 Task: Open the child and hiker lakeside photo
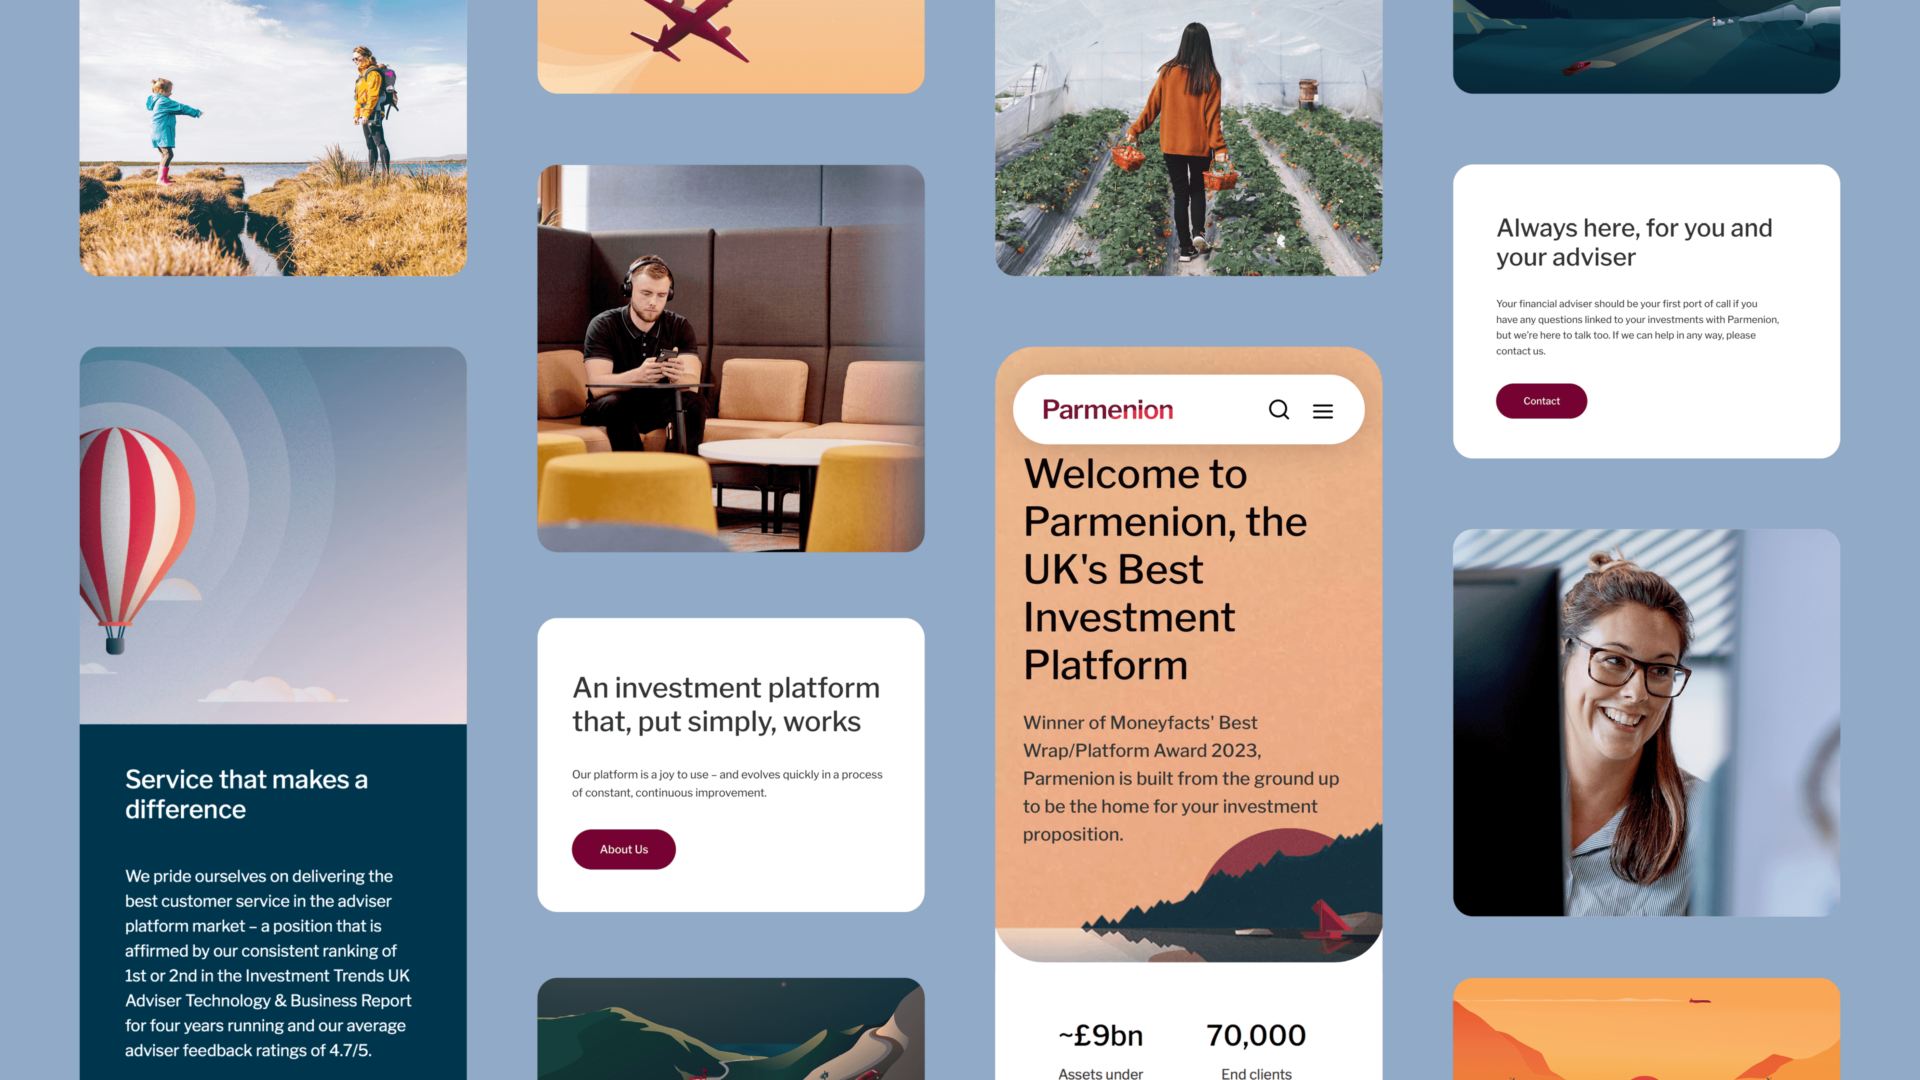273,138
